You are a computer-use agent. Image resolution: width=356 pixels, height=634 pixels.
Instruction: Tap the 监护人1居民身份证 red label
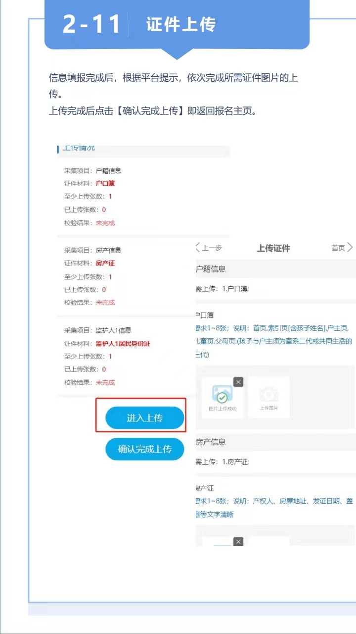(x=123, y=343)
